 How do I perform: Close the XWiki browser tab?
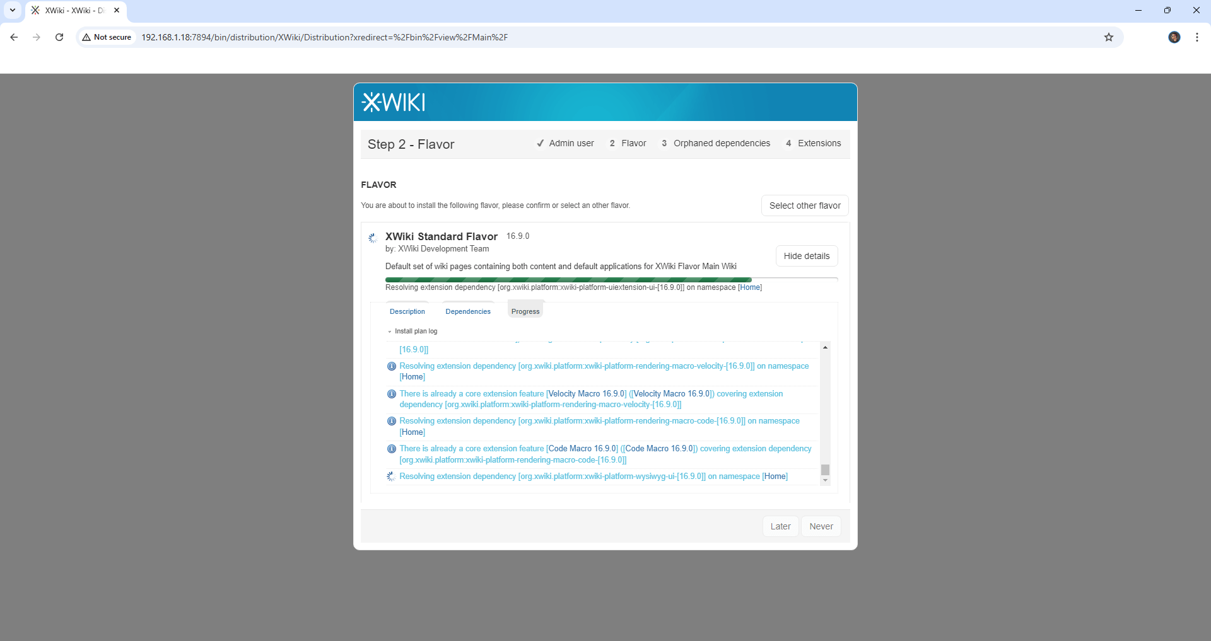pyautogui.click(x=117, y=10)
